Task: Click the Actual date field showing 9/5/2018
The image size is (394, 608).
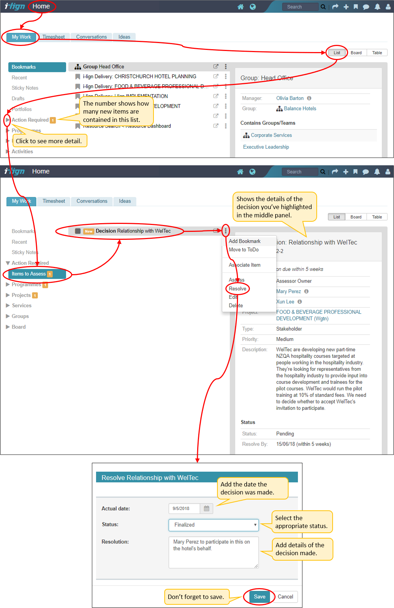Action: pos(184,509)
